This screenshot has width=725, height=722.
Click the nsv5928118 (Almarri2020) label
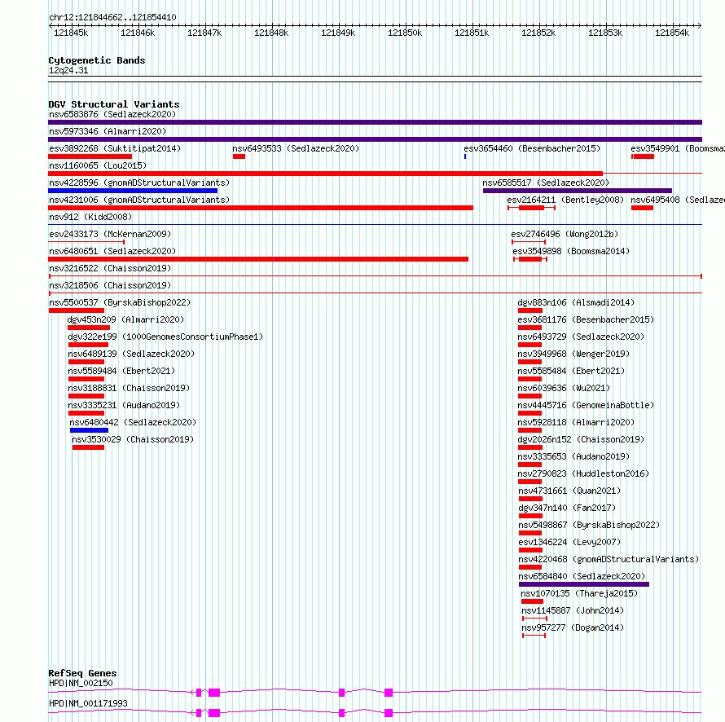(x=576, y=422)
